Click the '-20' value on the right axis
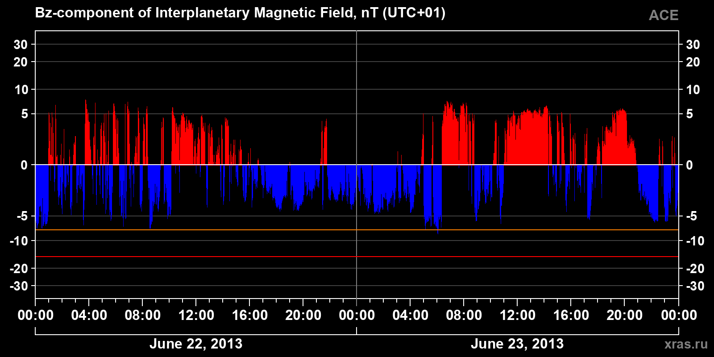 (x=695, y=269)
